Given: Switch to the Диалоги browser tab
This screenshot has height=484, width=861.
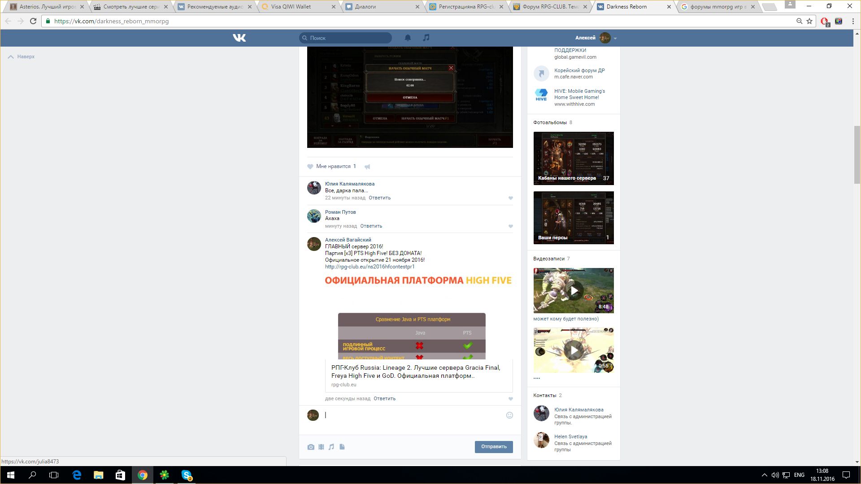Looking at the screenshot, I should [365, 7].
